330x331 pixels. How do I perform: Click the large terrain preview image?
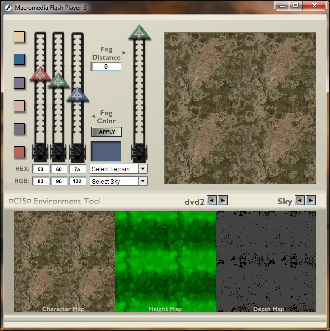point(240,108)
